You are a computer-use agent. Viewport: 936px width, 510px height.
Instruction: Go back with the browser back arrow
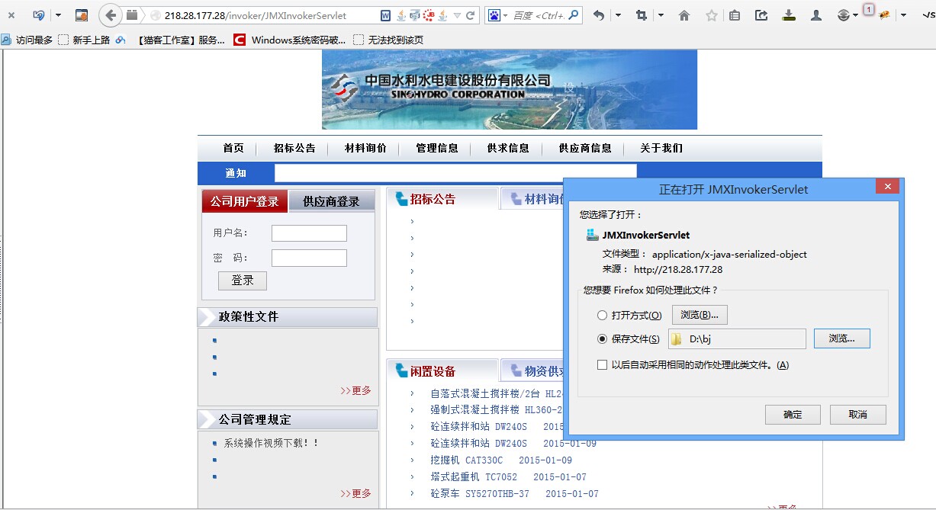pos(111,15)
